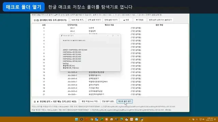Open the black D app in taskbar
Viewport: 218px width, 122px height.
pyautogui.click(x=82, y=119)
